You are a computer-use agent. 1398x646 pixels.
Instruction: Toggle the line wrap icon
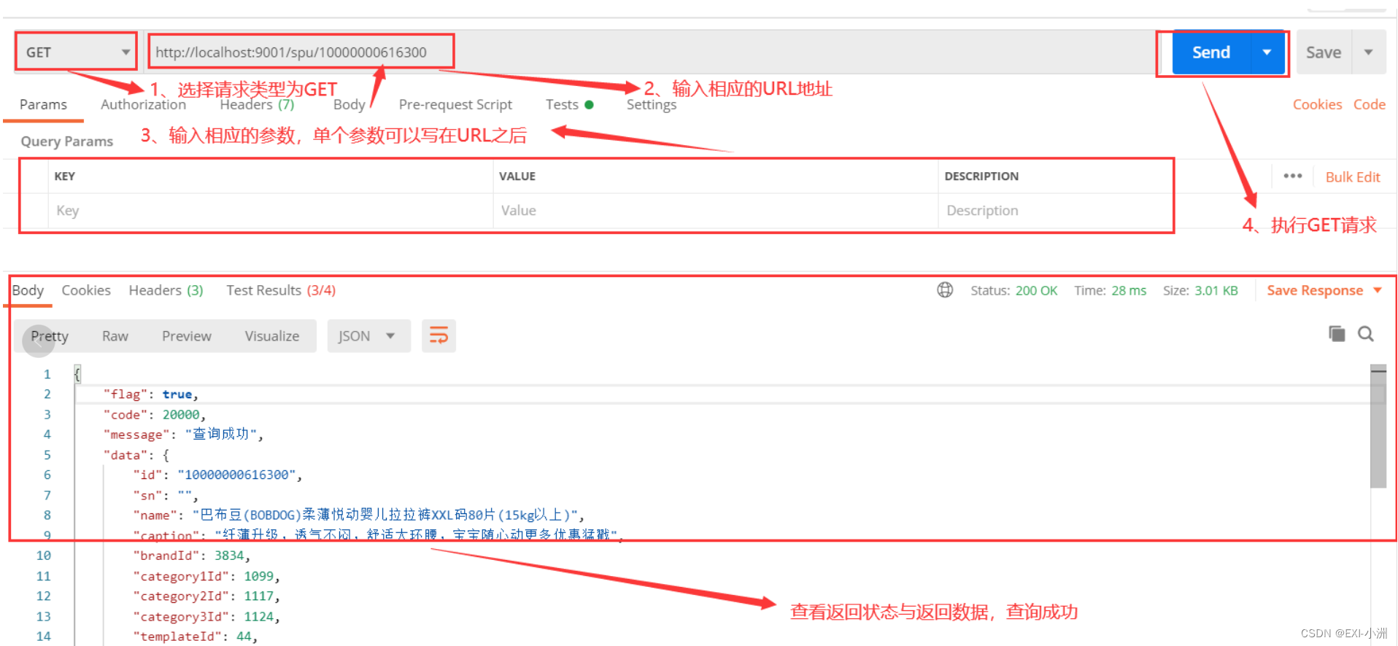[439, 336]
